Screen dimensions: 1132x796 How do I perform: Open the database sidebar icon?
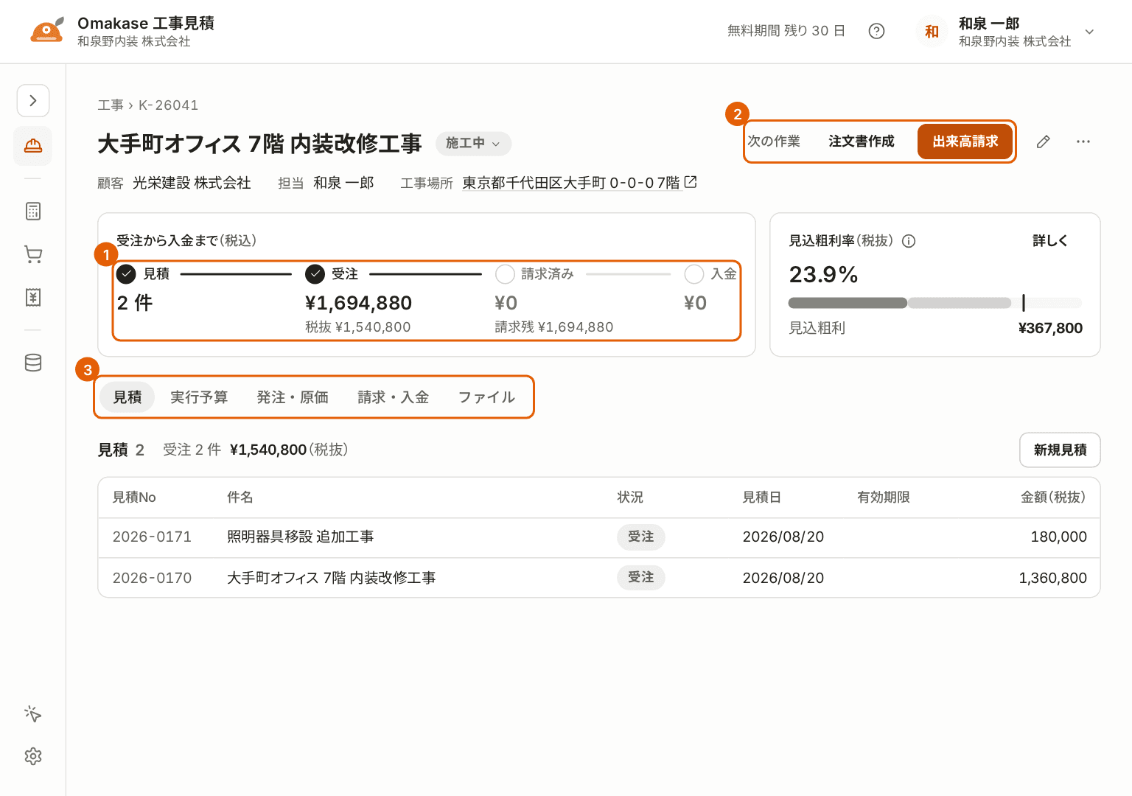pyautogui.click(x=33, y=363)
